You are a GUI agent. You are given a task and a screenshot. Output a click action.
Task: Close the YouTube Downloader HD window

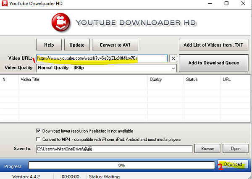[x=243, y=3]
